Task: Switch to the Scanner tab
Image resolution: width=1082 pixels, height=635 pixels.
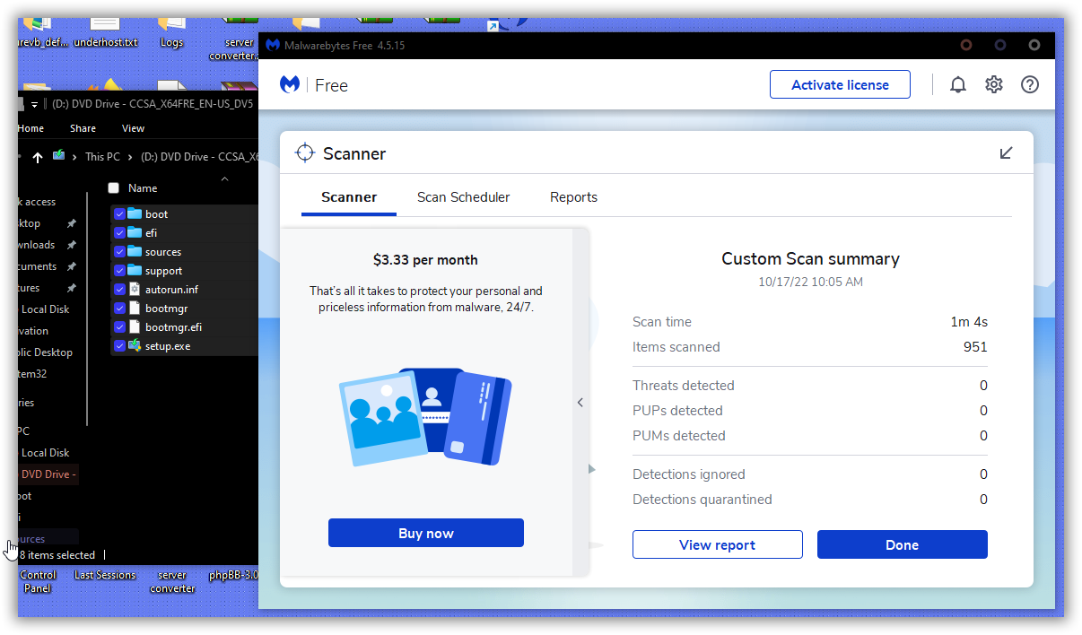Action: [x=349, y=197]
